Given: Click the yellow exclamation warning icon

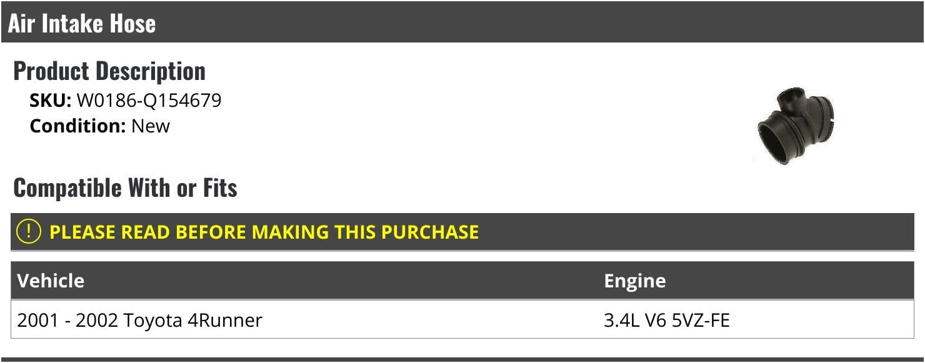Looking at the screenshot, I should (x=28, y=232).
